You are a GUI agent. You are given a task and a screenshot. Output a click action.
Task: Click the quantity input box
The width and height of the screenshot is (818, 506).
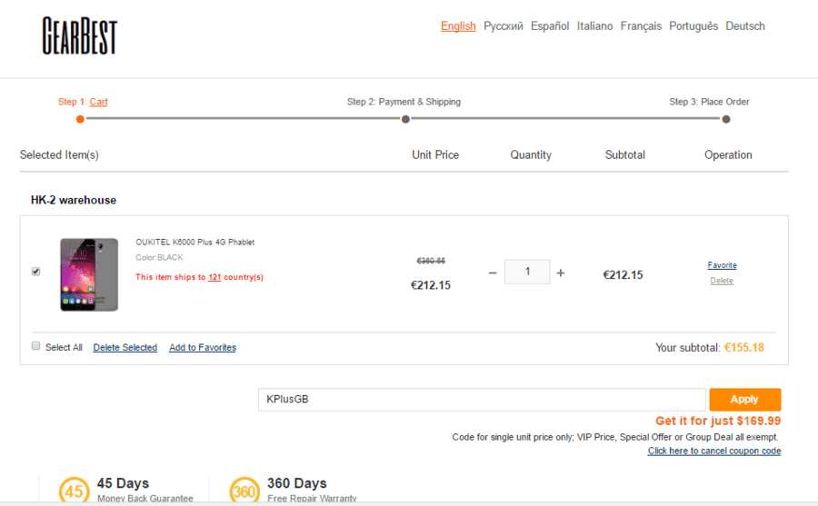[x=527, y=272]
